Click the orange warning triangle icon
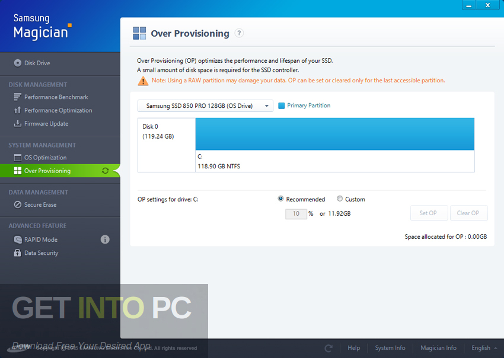The height and width of the screenshot is (358, 504). (143, 81)
